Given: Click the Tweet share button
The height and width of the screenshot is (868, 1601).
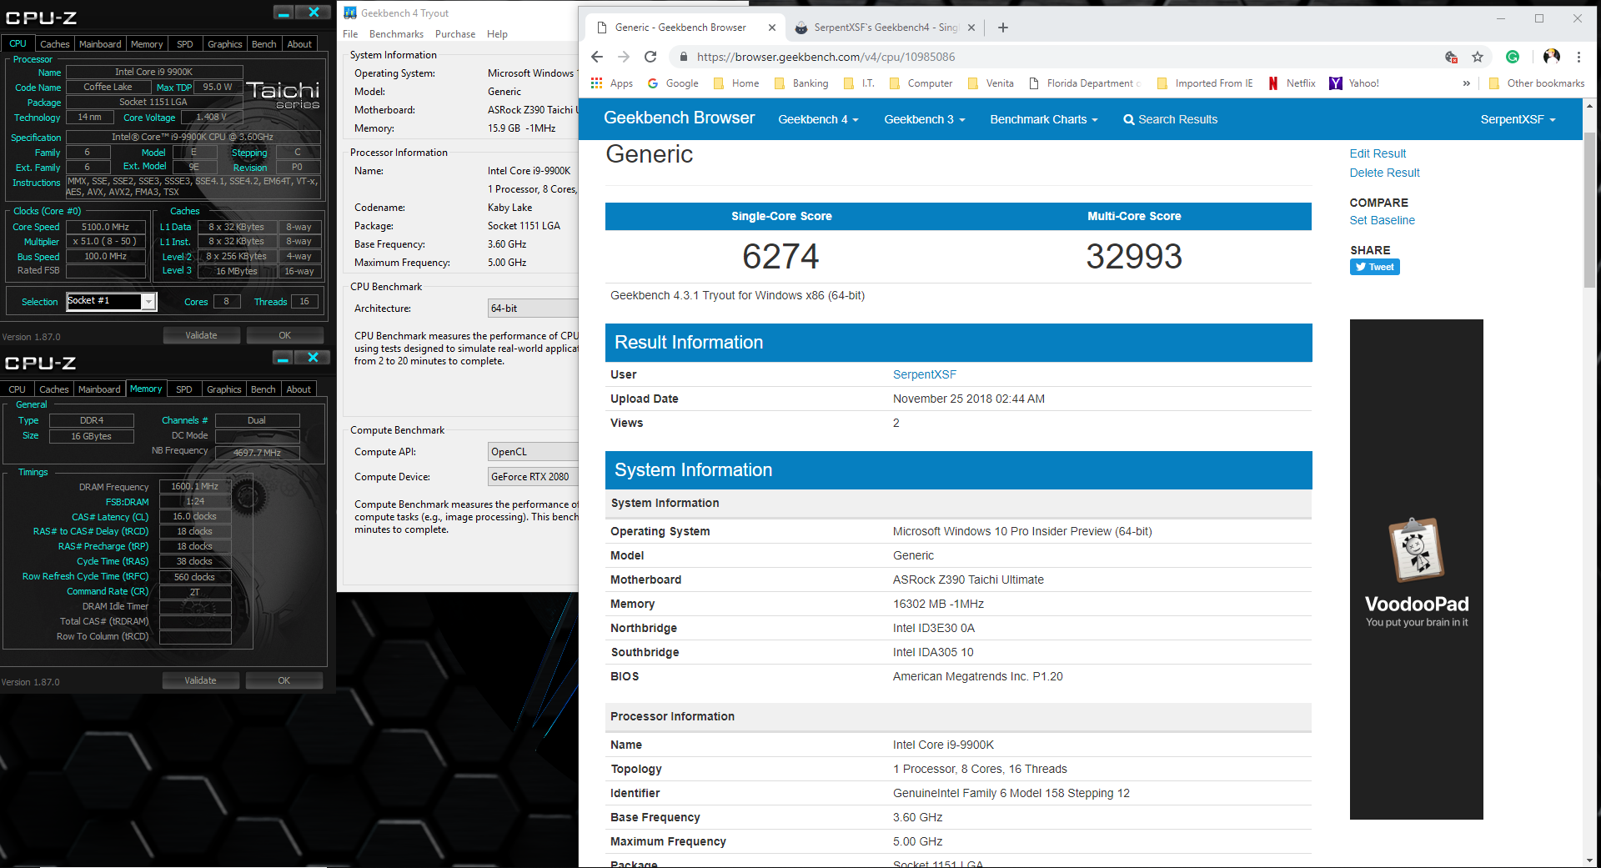Looking at the screenshot, I should point(1374,267).
